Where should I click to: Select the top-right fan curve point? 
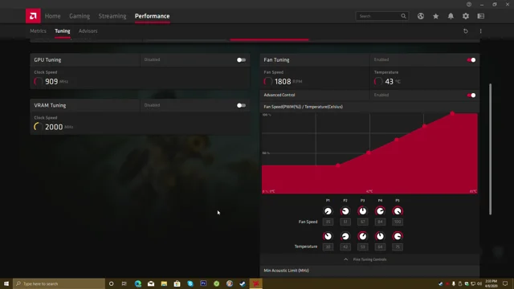pyautogui.click(x=452, y=113)
